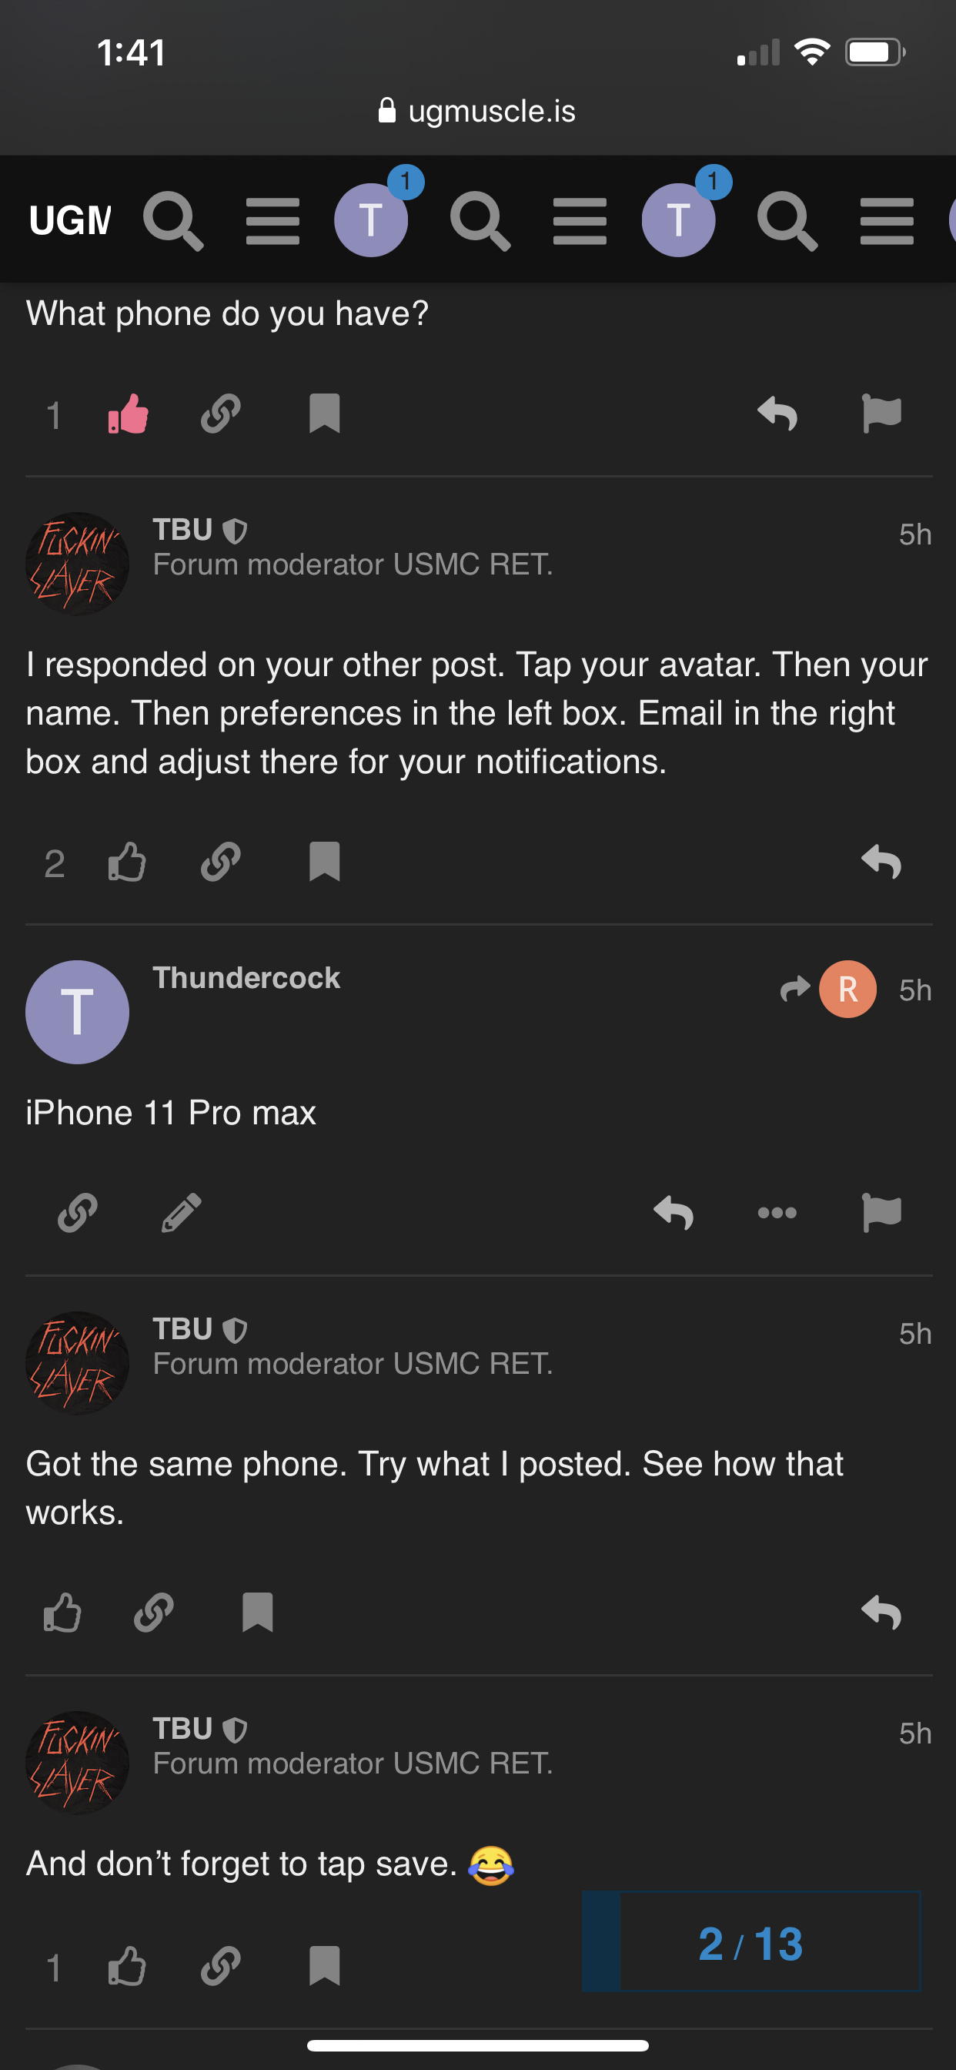Open Thundercock's profile from username
The width and height of the screenshot is (956, 2070).
246,978
